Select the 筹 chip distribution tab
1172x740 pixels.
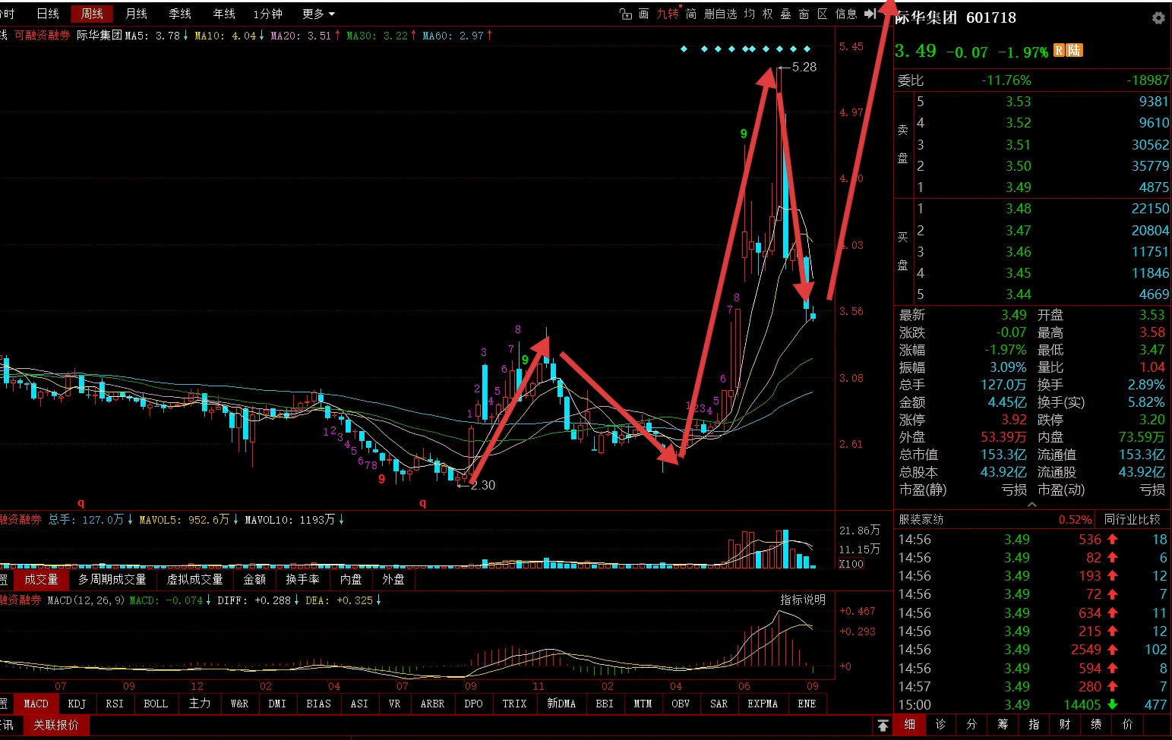1003,725
